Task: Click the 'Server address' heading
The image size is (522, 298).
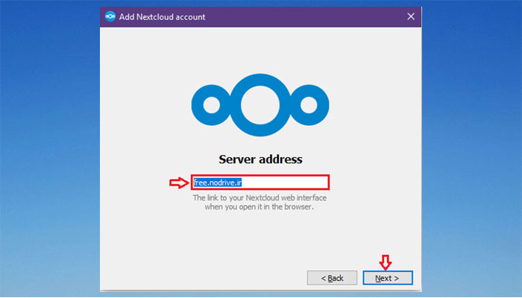Action: click(x=260, y=159)
